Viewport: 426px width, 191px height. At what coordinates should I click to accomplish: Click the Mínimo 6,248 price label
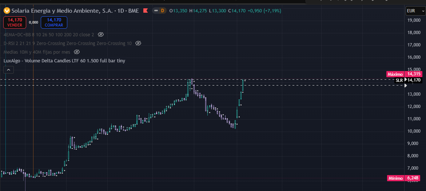pyautogui.click(x=404, y=178)
